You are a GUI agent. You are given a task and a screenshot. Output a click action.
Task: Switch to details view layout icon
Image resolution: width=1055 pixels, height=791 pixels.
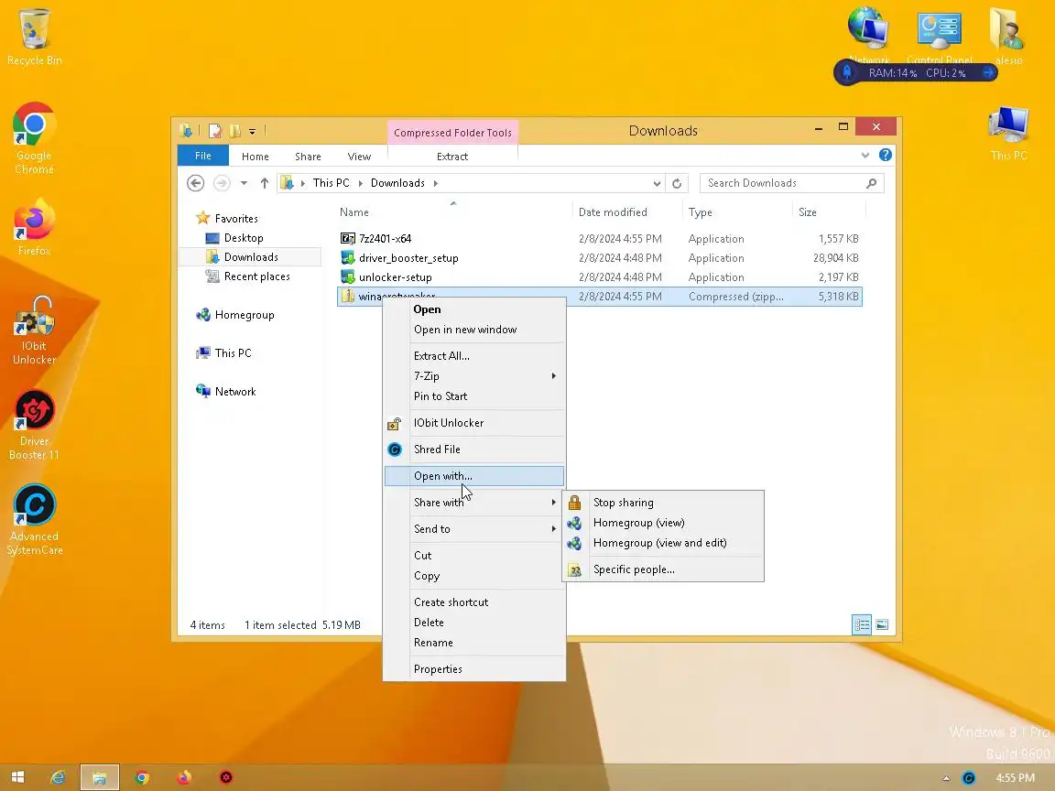tap(862, 625)
